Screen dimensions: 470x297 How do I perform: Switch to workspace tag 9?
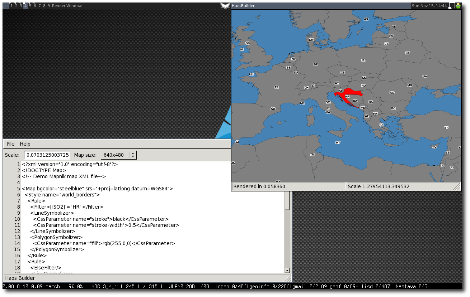pyautogui.click(x=49, y=6)
